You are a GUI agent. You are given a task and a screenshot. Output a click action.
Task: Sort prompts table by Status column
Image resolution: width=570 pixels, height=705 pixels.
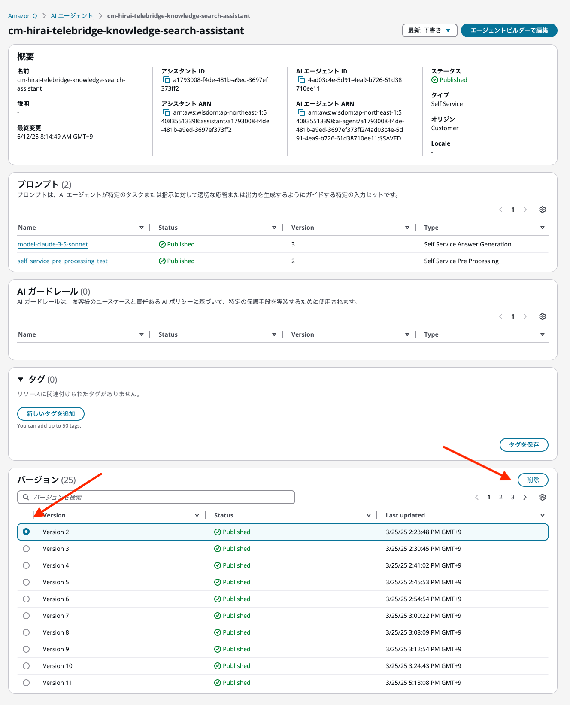click(274, 228)
